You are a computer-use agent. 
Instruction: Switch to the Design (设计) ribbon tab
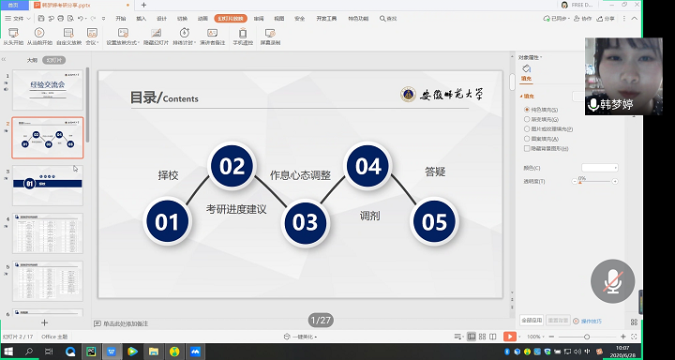click(162, 19)
